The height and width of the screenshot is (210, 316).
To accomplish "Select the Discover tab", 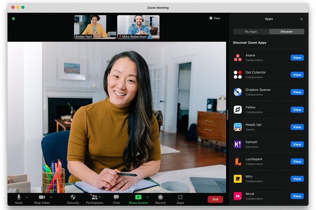I will (x=286, y=32).
